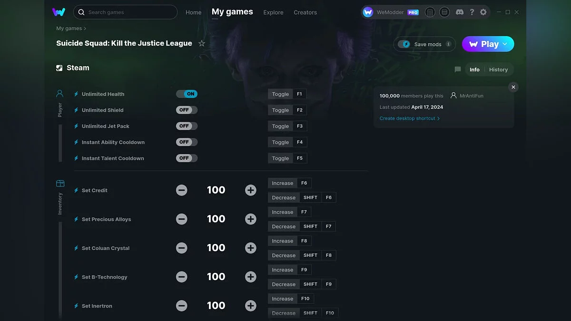Increase Set Credit with the plus icon
Viewport: 571px width, 321px height.
[251, 190]
